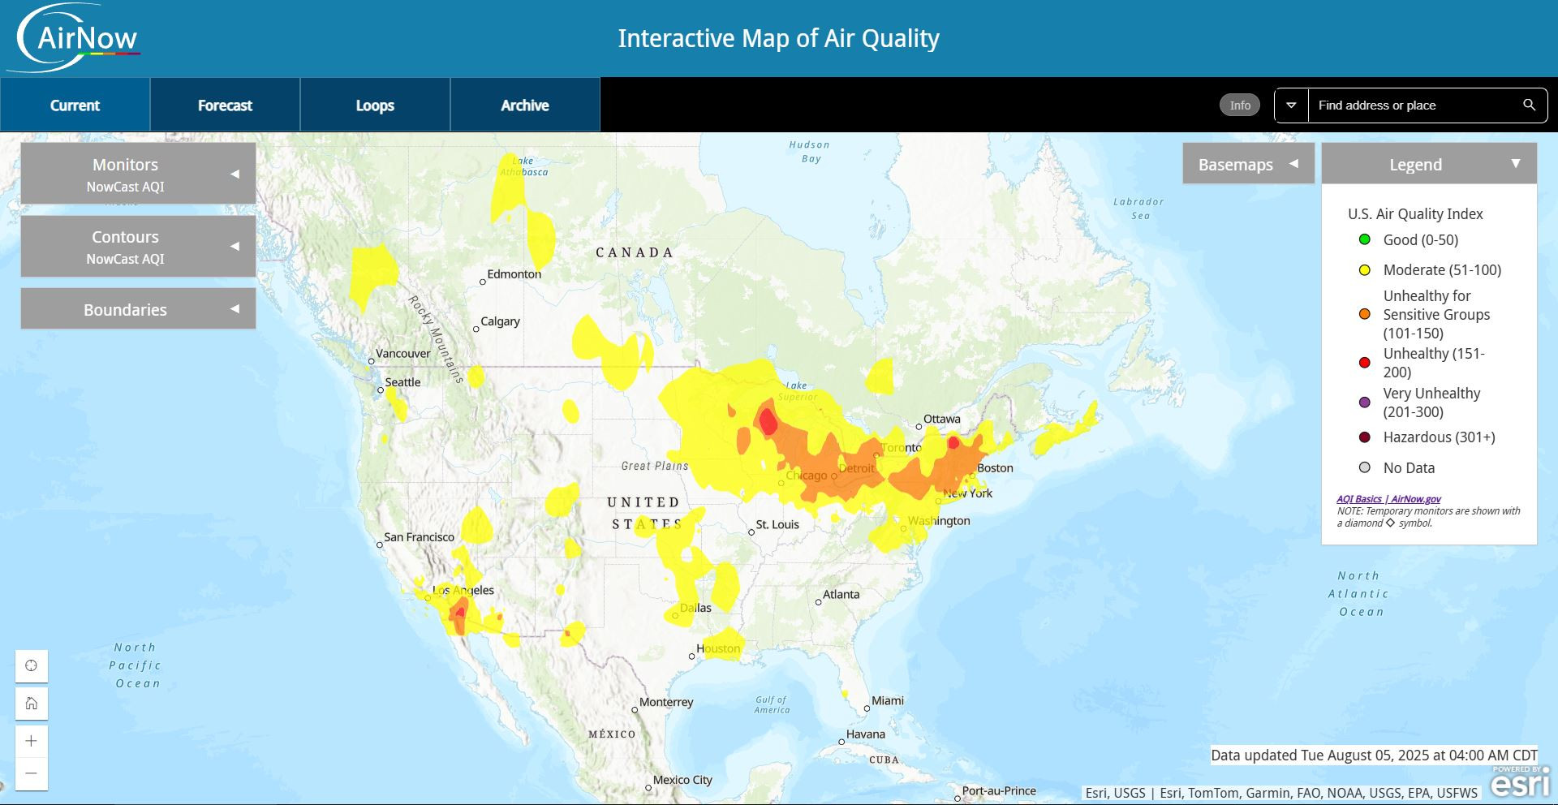This screenshot has height=805, width=1558.
Task: Click the green Good (0-50) legend dot
Action: coord(1365,239)
